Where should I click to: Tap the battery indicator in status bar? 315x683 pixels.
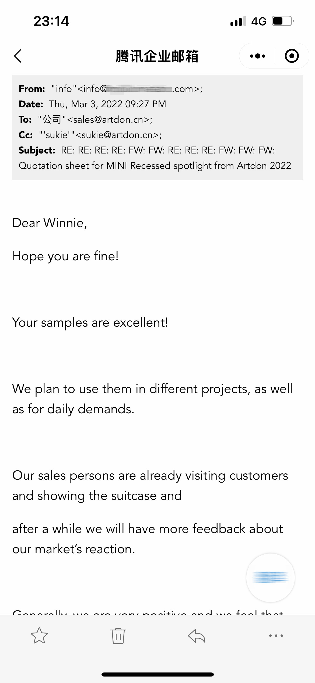coord(282,21)
